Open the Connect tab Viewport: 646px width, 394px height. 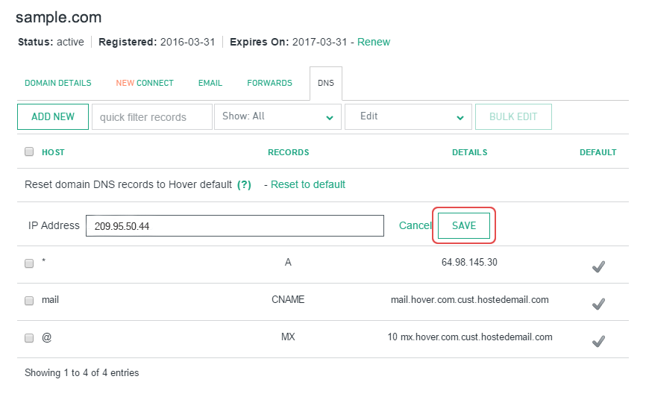point(145,83)
